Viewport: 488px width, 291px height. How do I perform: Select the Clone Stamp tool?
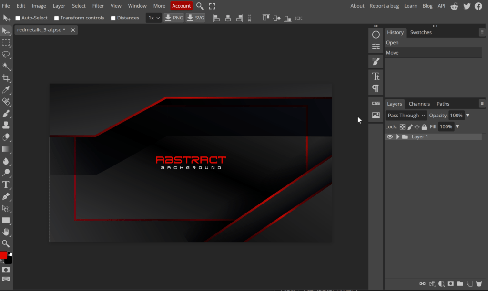[6, 125]
